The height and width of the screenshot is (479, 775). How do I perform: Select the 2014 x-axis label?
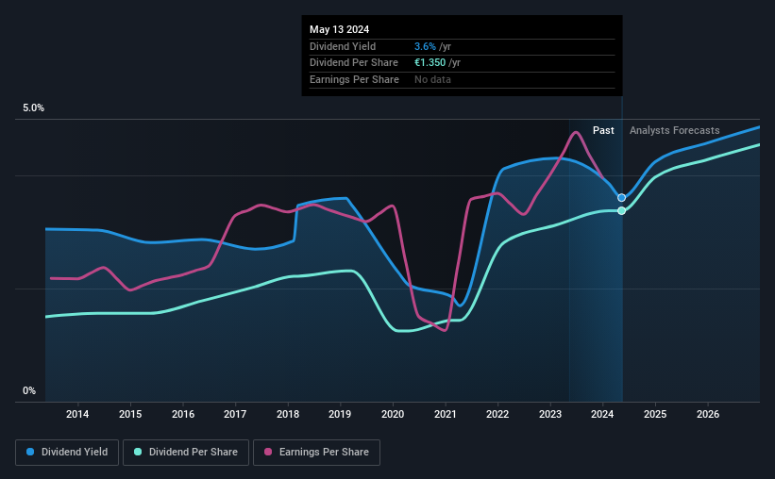[x=77, y=414]
